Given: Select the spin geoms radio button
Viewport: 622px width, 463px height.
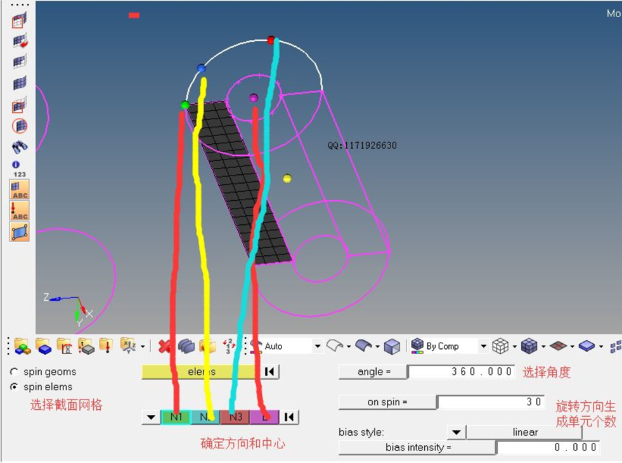Looking at the screenshot, I should click(15, 372).
